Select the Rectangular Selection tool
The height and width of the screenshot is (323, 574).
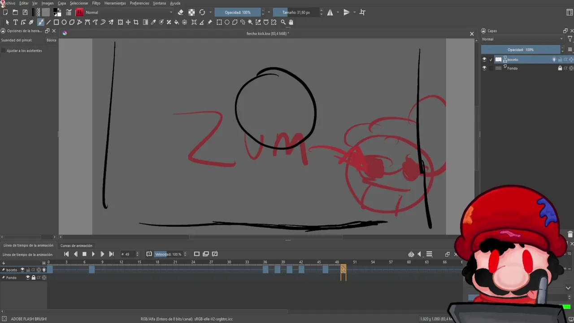coord(219,22)
